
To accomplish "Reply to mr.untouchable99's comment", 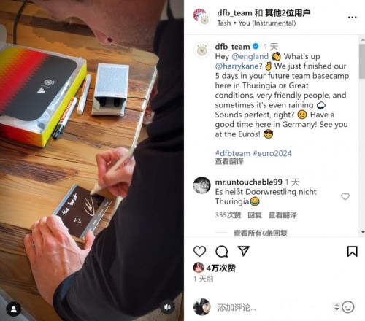I will [255, 215].
